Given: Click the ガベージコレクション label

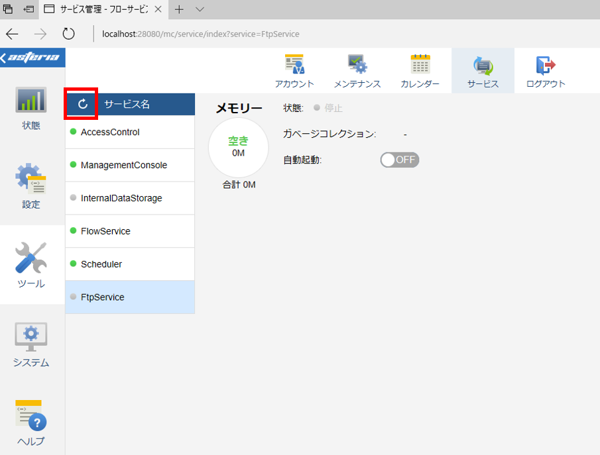Looking at the screenshot, I should coord(330,134).
